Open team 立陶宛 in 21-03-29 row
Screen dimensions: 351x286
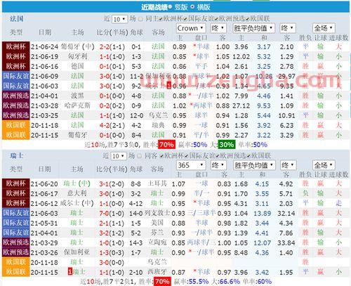coord(157,242)
